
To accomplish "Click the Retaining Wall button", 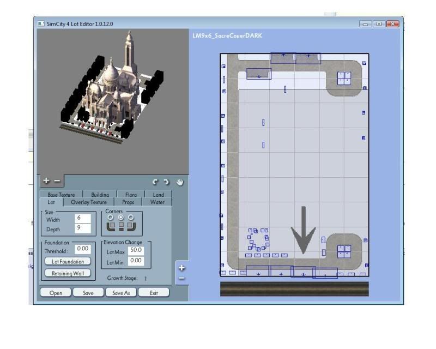I will tap(68, 273).
